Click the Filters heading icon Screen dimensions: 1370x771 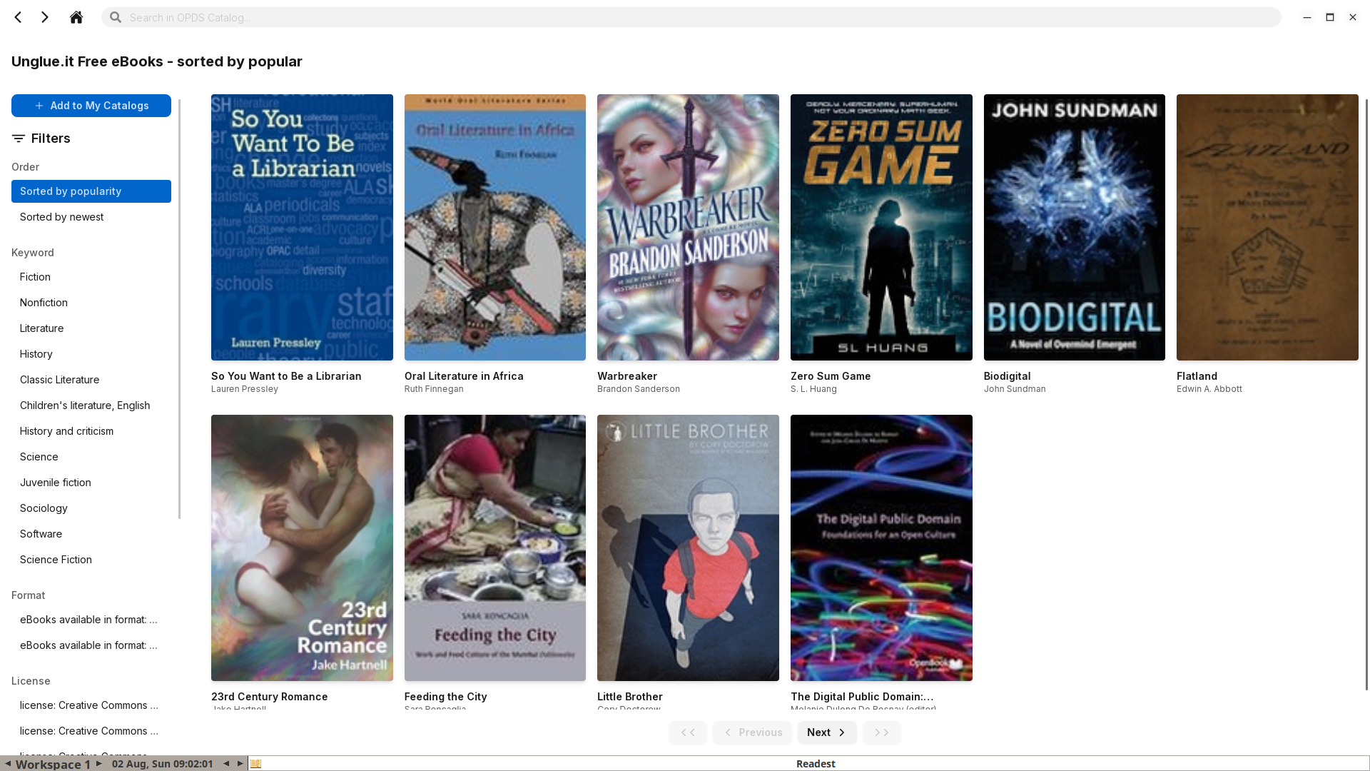click(x=19, y=138)
